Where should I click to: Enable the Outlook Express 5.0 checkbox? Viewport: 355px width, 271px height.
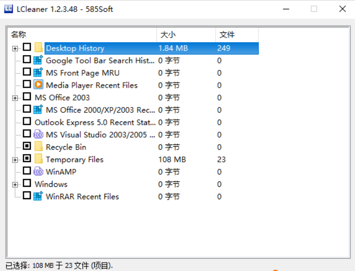click(27, 122)
